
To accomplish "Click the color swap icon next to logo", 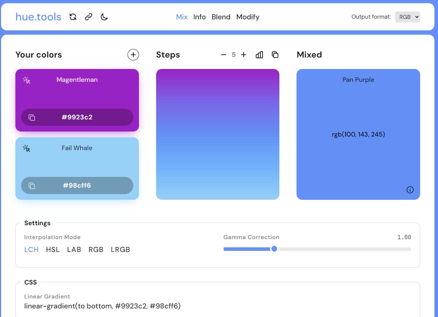I will coord(73,17).
